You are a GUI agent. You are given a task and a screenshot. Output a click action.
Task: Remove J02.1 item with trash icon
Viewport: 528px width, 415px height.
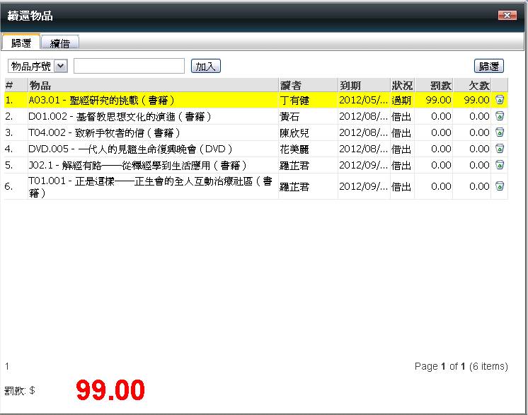(500, 165)
